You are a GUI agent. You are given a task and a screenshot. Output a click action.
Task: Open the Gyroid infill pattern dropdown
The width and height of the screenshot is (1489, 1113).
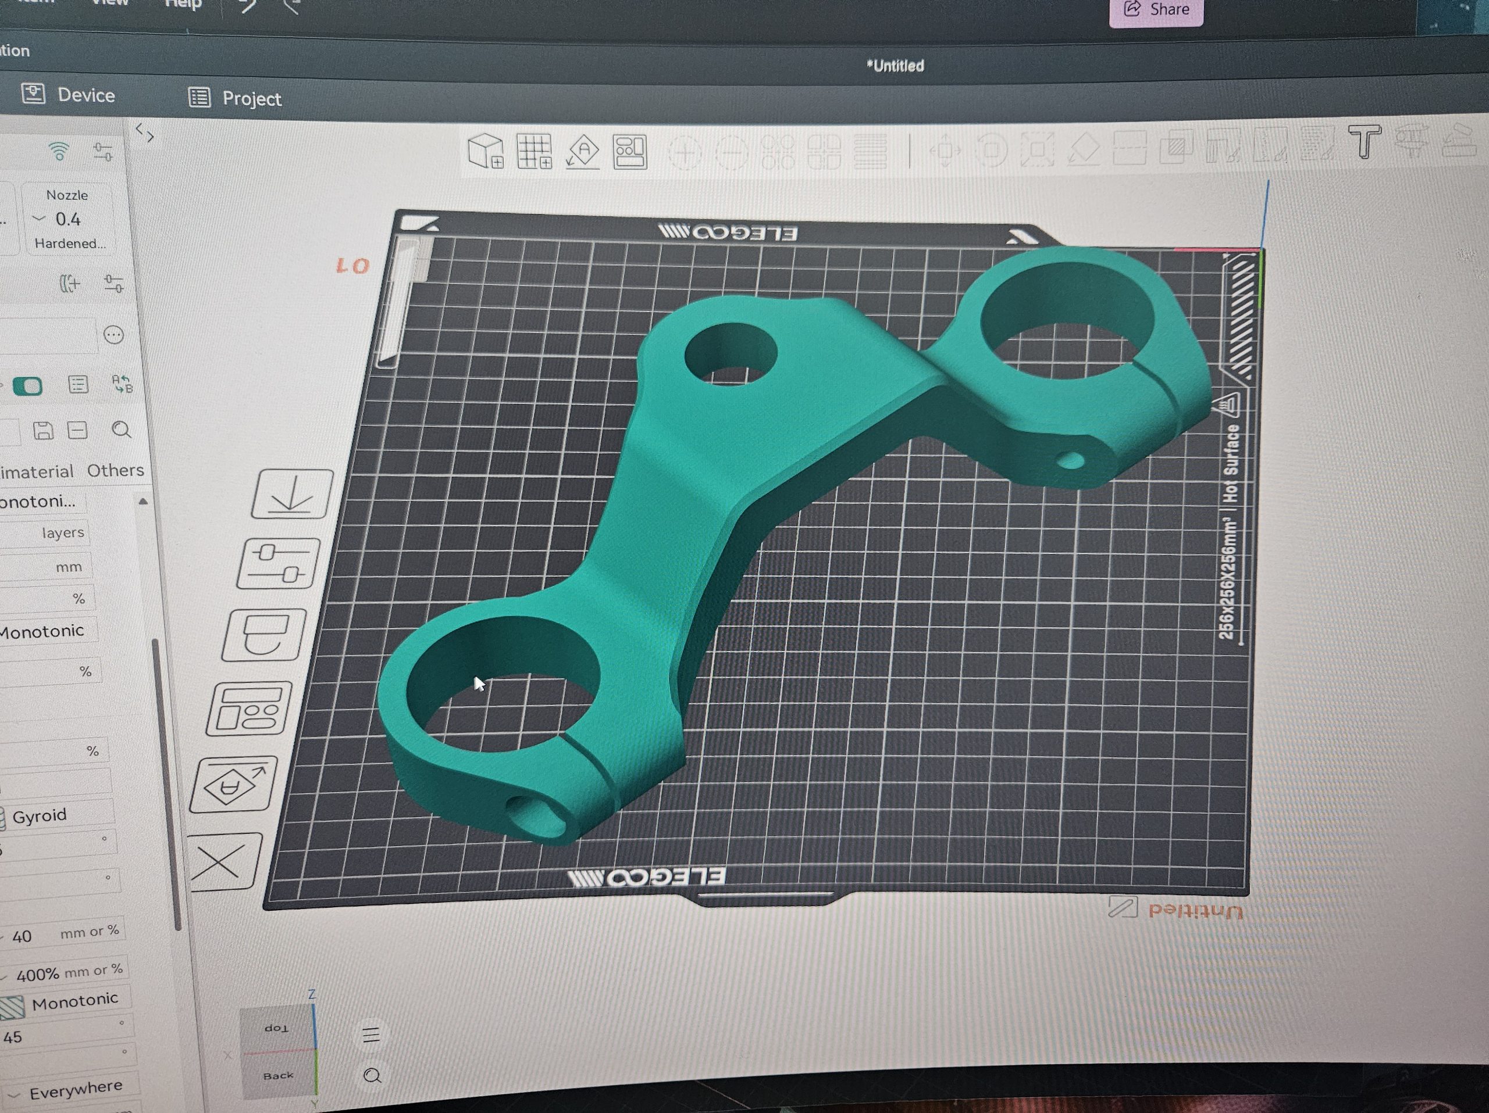[x=57, y=815]
